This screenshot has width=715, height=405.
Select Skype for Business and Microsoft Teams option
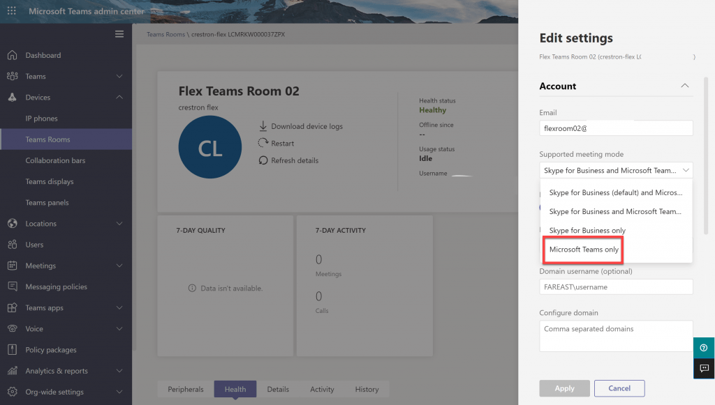616,212
